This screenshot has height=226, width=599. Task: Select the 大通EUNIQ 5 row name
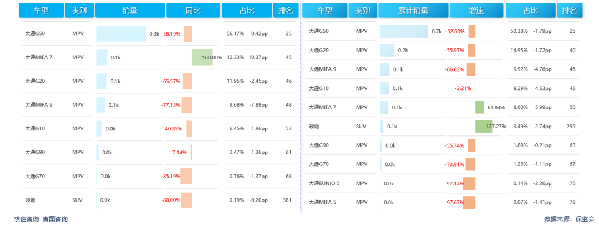[x=324, y=183]
